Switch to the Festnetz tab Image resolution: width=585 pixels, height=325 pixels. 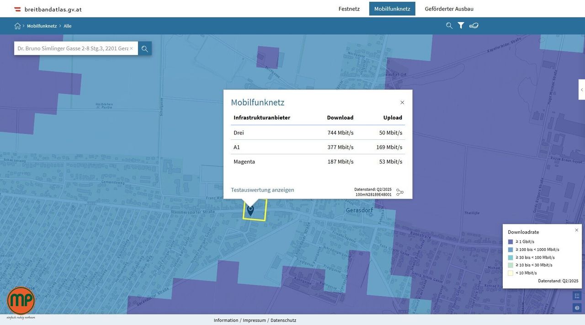point(349,9)
